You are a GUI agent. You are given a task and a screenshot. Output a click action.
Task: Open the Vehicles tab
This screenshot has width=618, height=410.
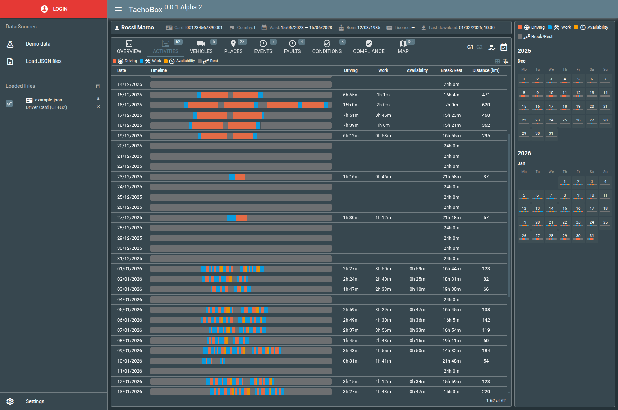pyautogui.click(x=201, y=47)
